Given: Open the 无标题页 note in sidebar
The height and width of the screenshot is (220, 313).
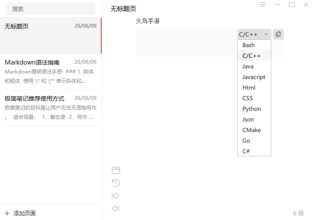Looking at the screenshot, I should click(x=51, y=36).
